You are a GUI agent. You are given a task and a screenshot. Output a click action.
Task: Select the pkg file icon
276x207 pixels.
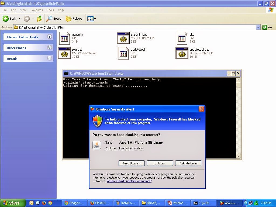pos(182,38)
